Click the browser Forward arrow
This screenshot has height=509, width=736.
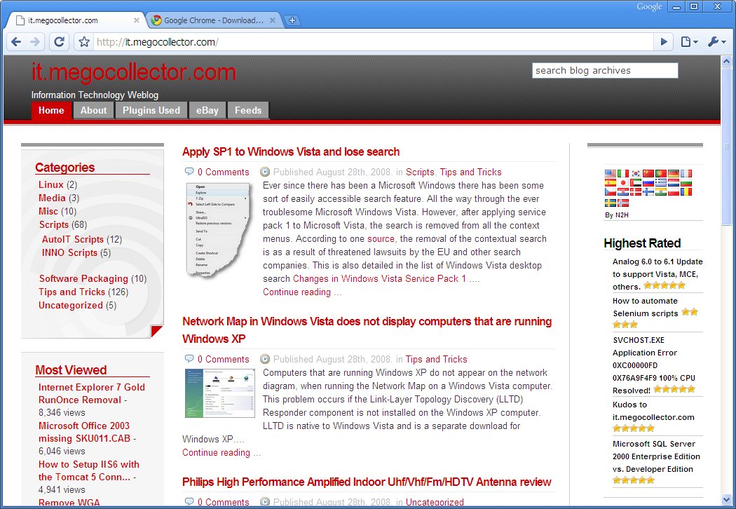(x=35, y=42)
